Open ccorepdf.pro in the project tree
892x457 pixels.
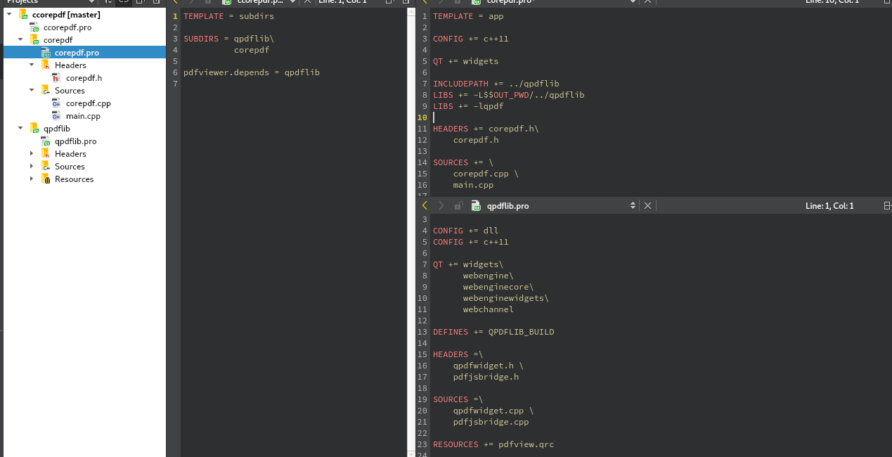67,27
